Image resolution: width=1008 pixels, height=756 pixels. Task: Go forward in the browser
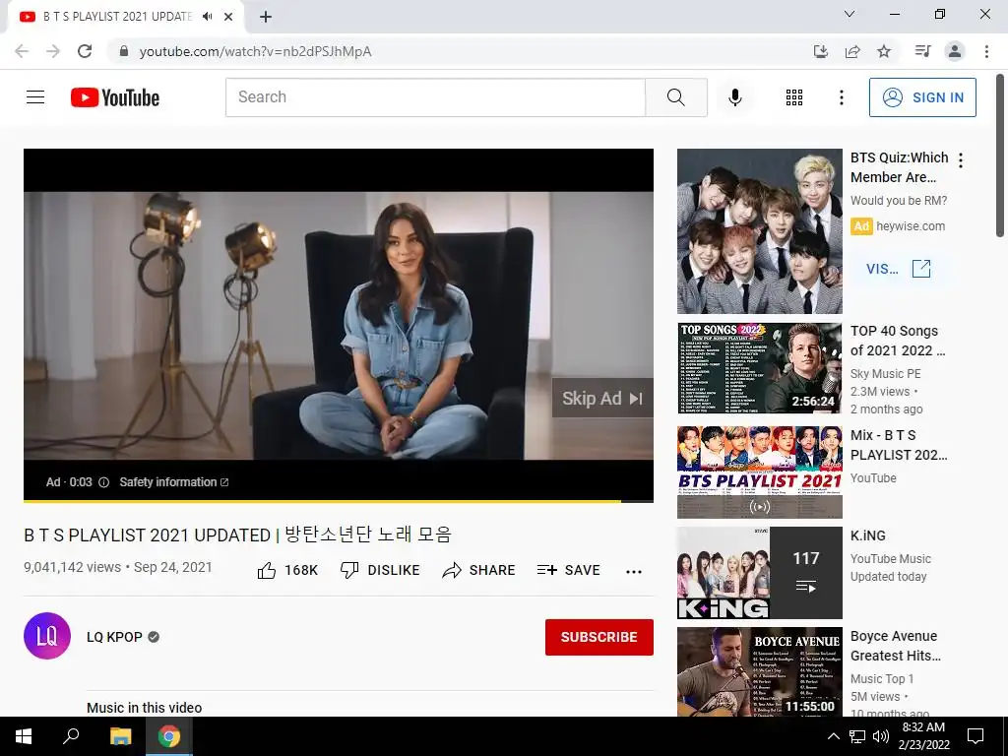pyautogui.click(x=53, y=51)
